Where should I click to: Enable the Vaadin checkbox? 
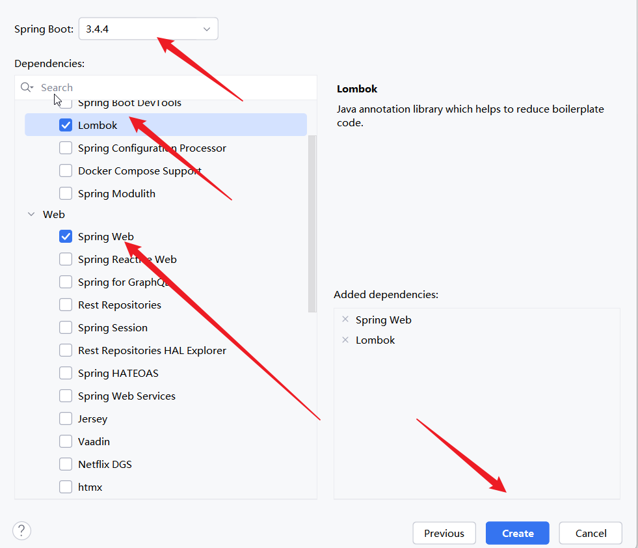(x=66, y=442)
